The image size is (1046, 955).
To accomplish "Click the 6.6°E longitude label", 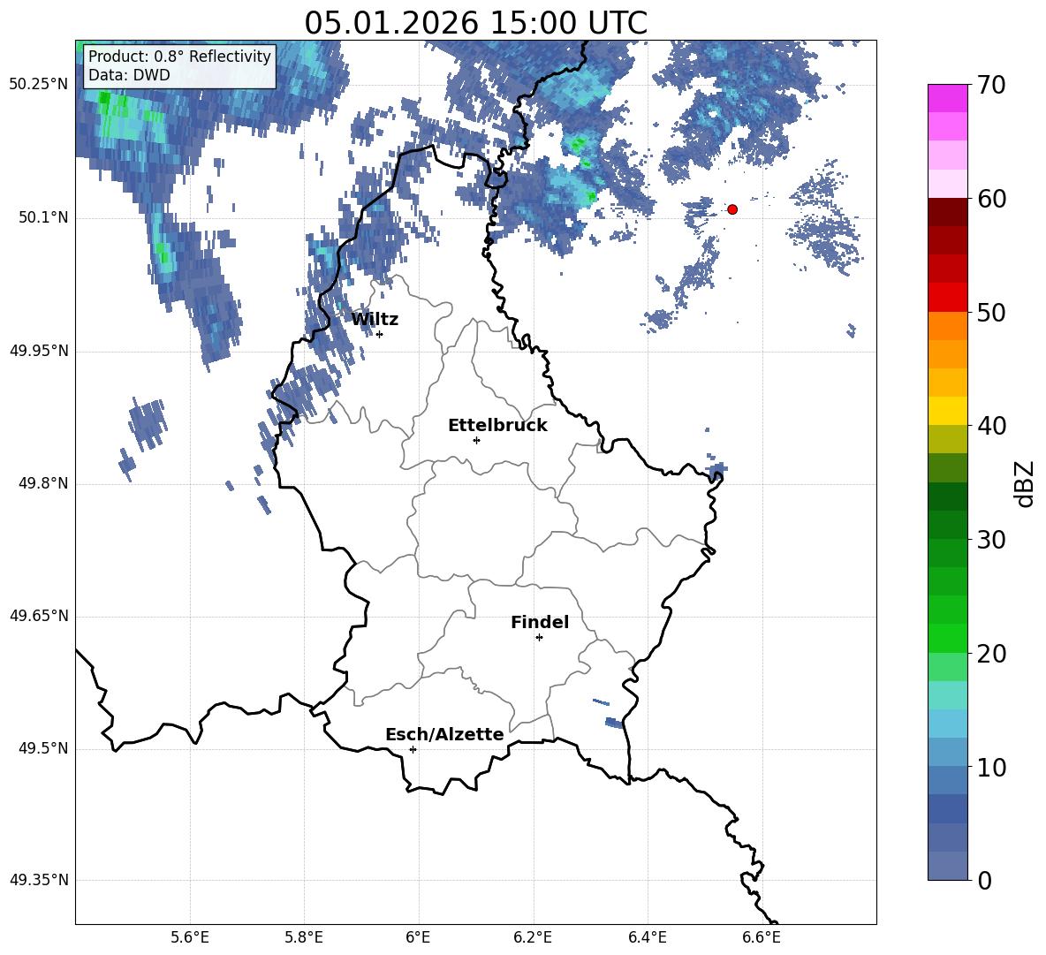I will coord(762,937).
